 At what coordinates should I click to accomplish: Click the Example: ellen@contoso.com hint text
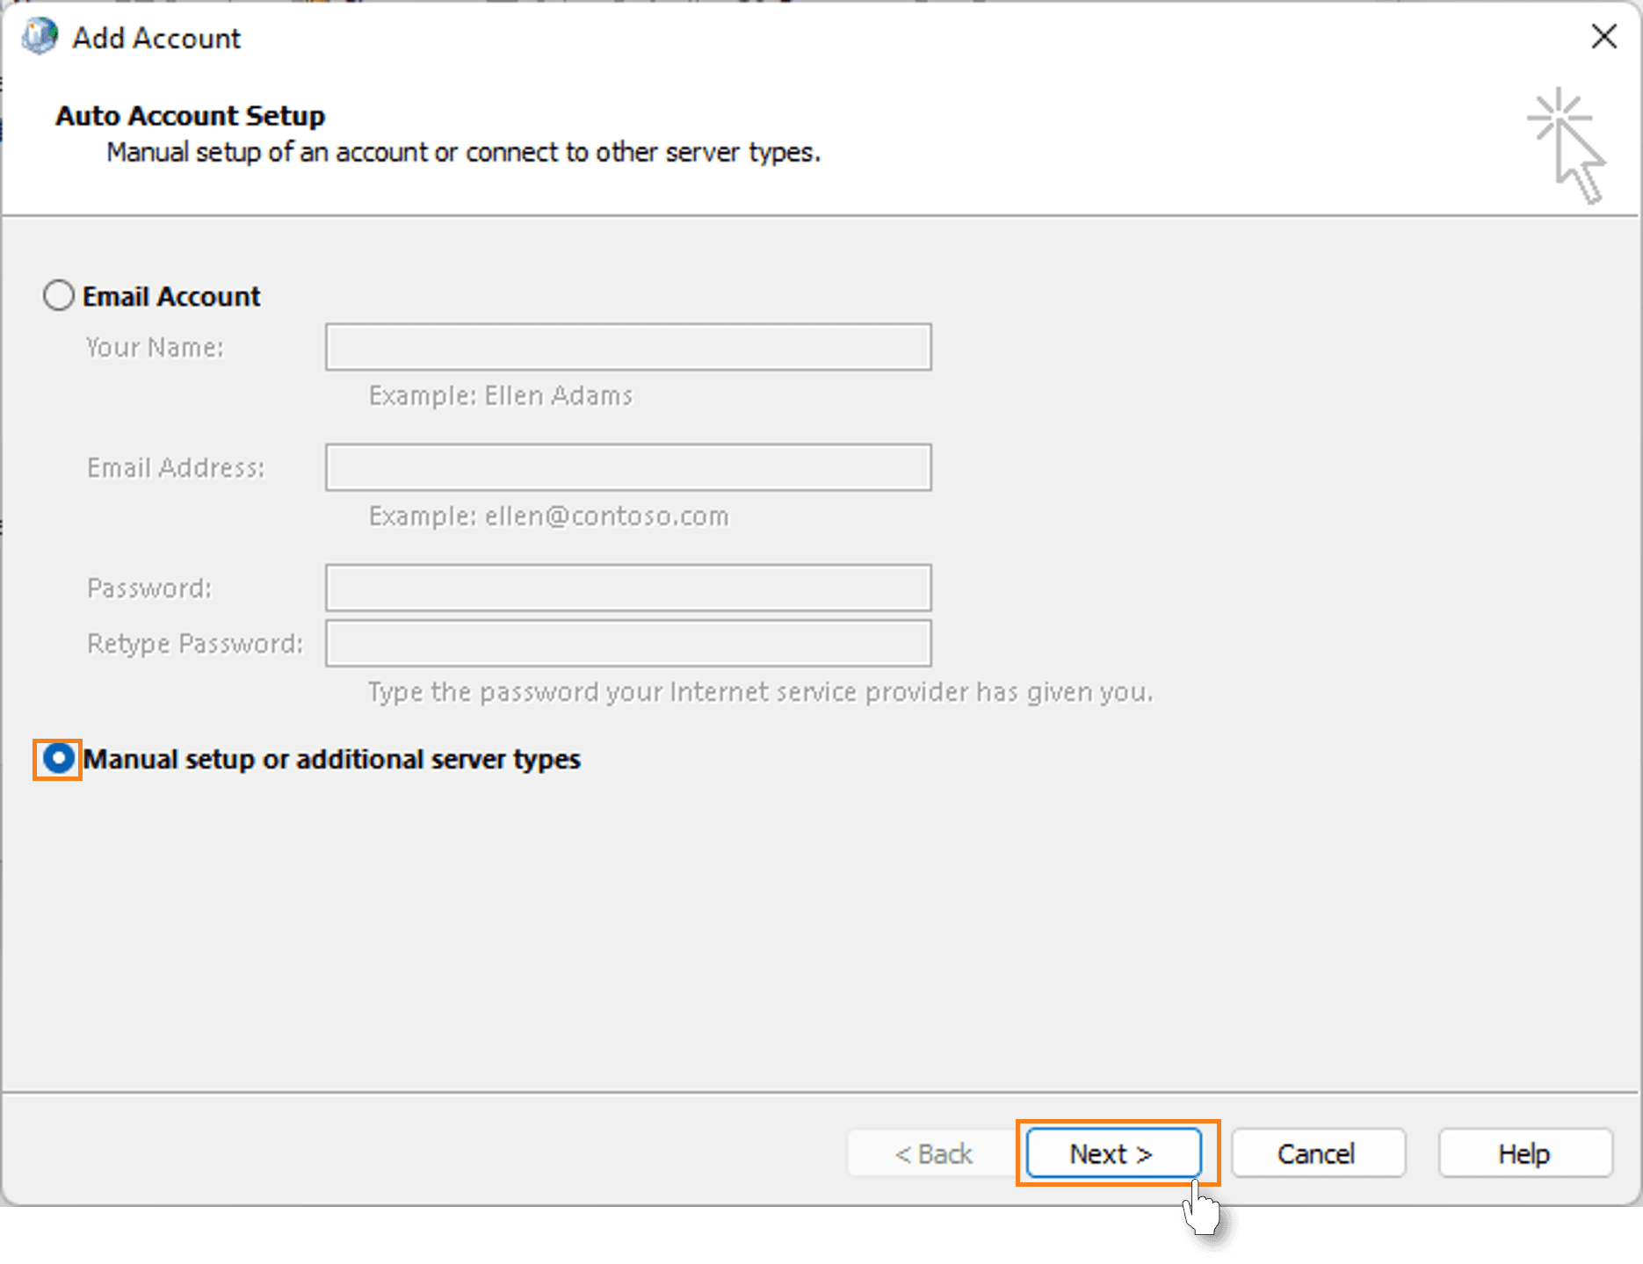548,516
